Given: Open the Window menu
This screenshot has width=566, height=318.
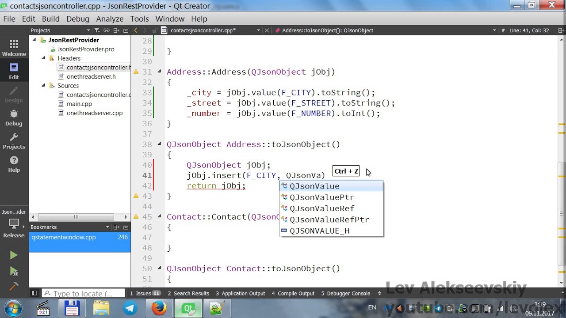Looking at the screenshot, I should 170,19.
